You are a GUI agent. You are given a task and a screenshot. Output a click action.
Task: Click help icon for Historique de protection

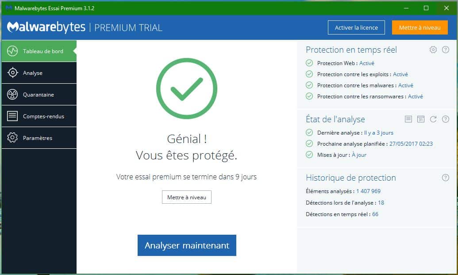446,178
